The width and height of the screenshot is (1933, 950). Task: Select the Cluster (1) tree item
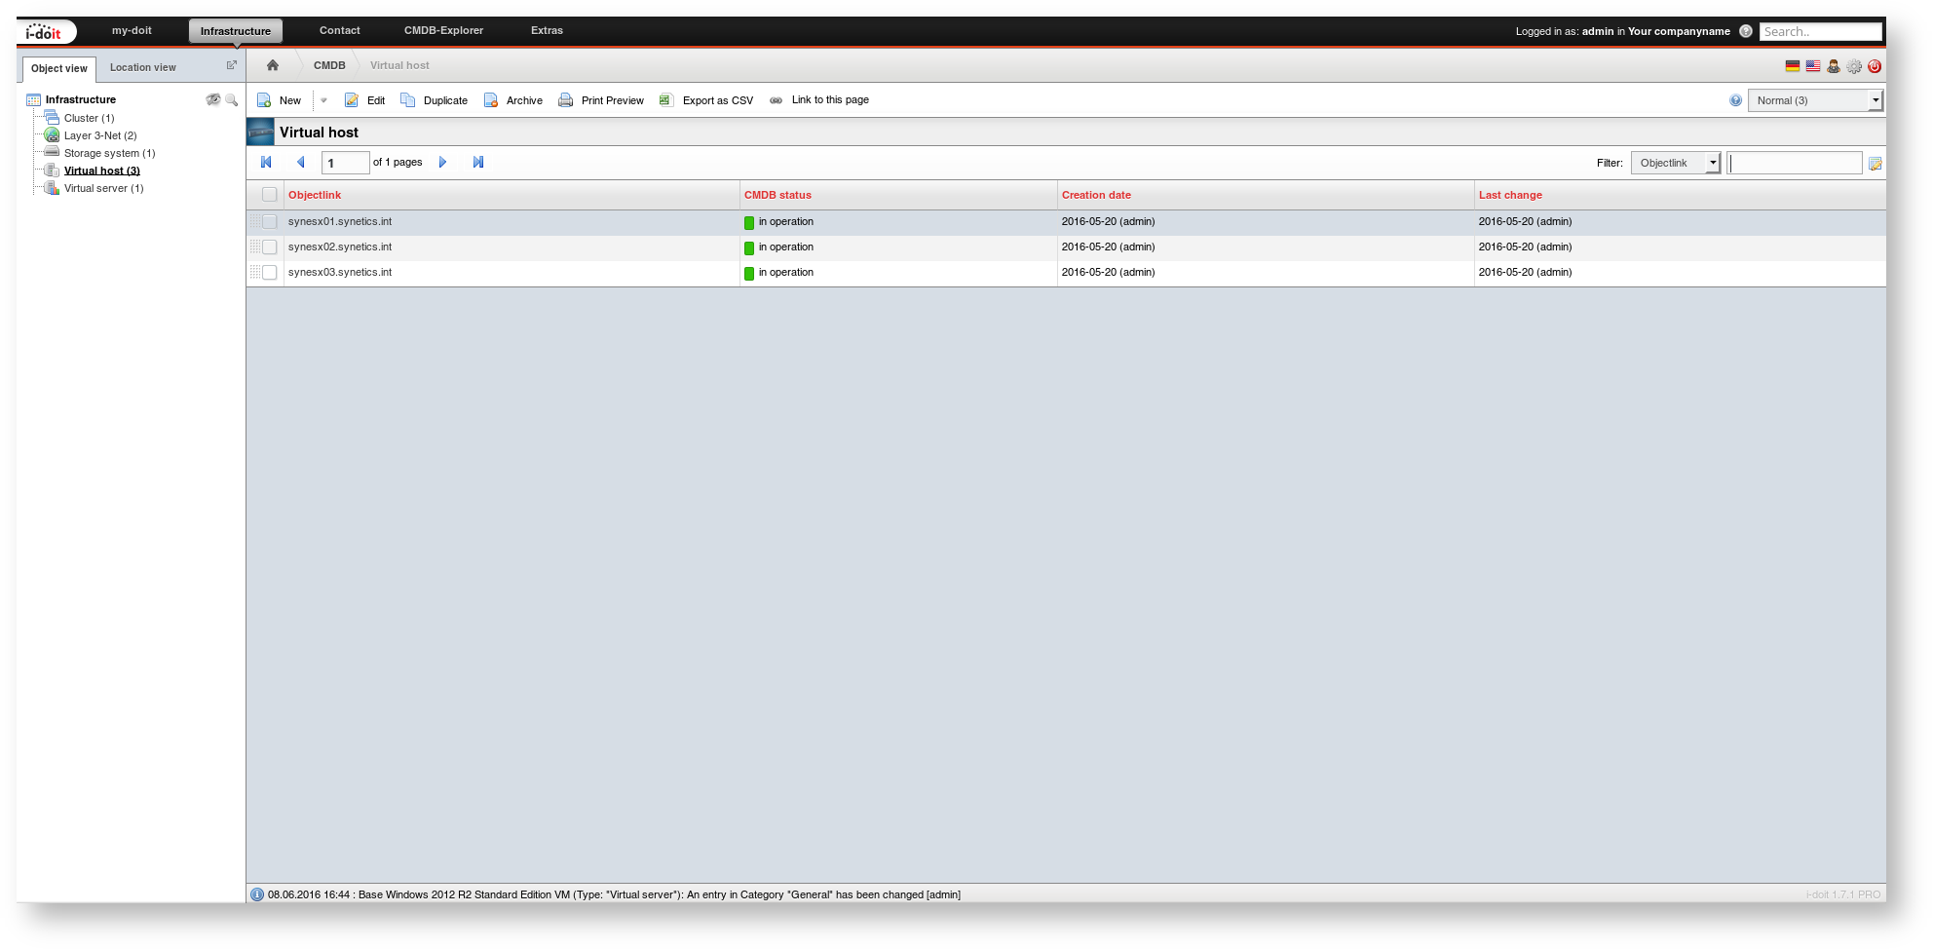coord(89,118)
